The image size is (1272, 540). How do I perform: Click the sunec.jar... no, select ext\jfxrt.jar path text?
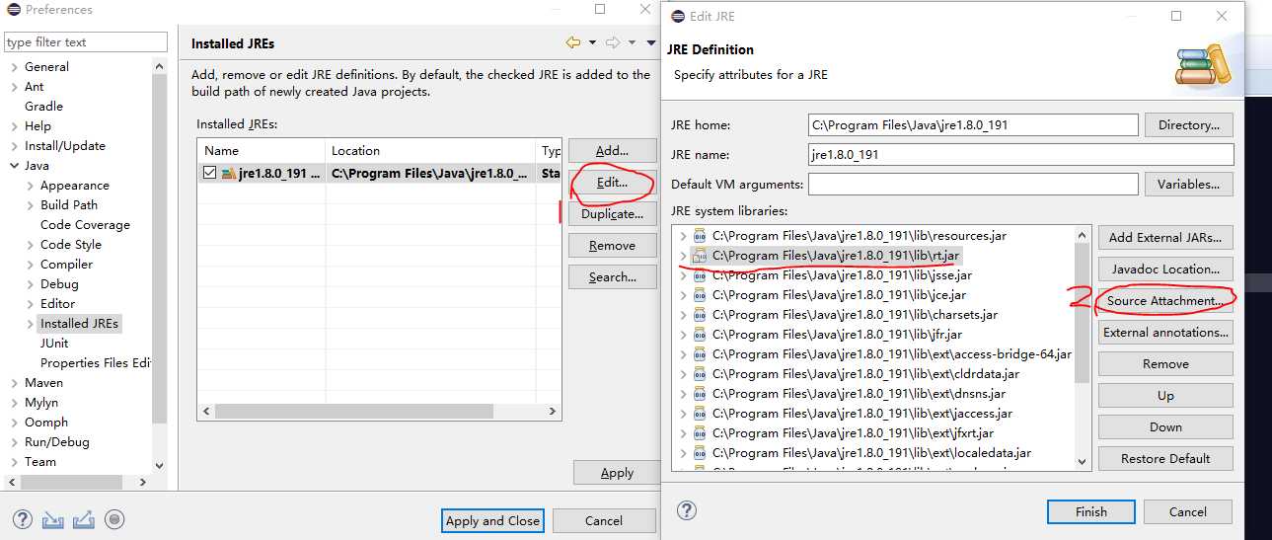pos(853,433)
